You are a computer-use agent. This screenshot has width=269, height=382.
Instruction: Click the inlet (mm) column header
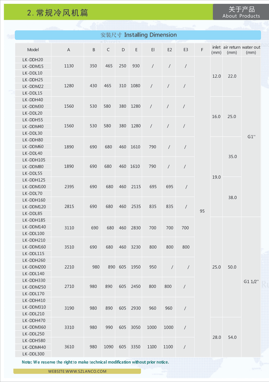coord(216,50)
